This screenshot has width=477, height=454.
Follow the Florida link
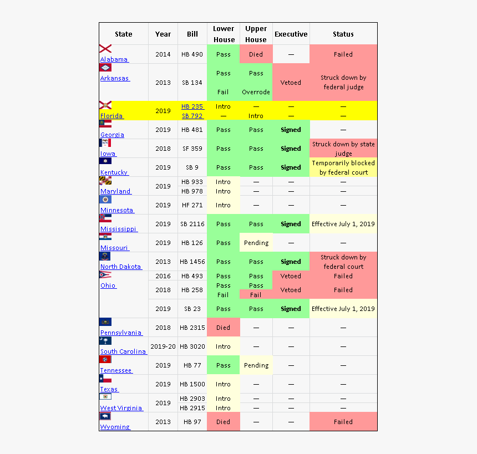[112, 115]
